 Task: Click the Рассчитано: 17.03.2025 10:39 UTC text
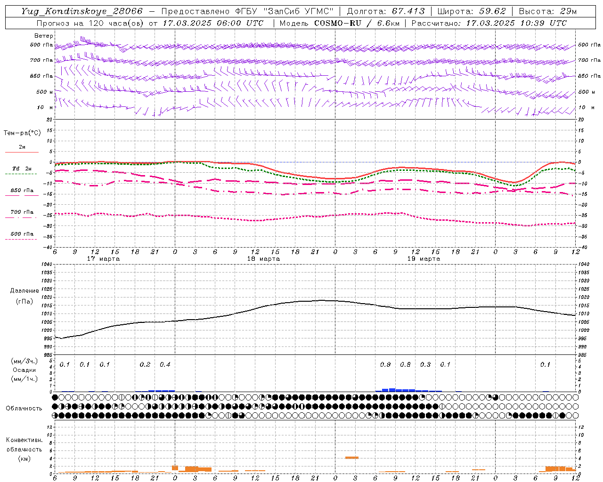pyautogui.click(x=489, y=23)
